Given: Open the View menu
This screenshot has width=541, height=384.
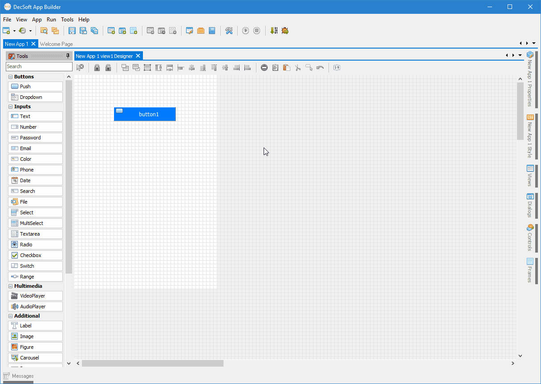Looking at the screenshot, I should [x=21, y=20].
